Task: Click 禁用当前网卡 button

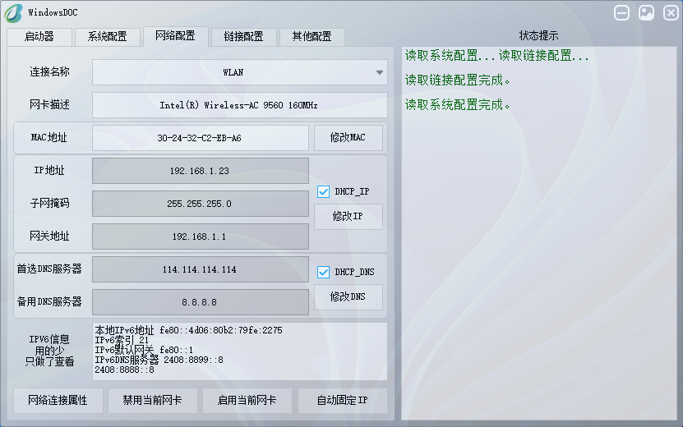Action: (x=152, y=401)
